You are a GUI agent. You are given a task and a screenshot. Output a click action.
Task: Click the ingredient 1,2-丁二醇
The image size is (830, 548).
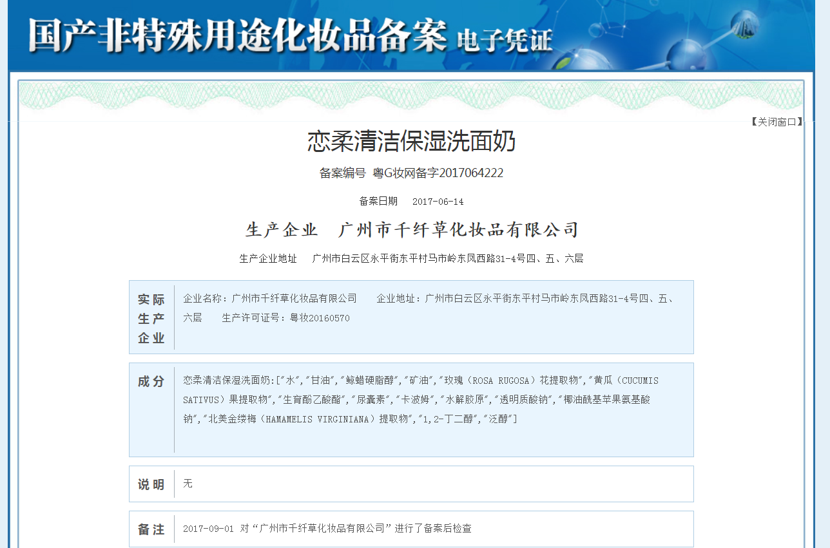click(x=450, y=419)
